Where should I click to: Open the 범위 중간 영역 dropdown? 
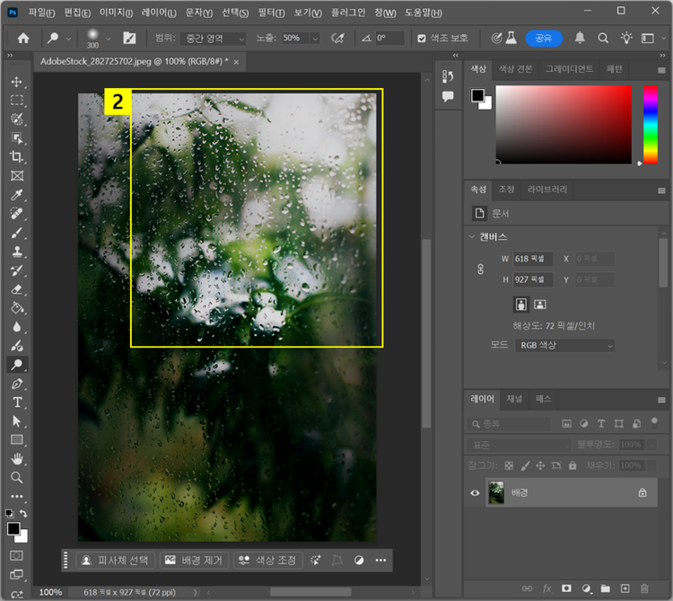coord(212,39)
